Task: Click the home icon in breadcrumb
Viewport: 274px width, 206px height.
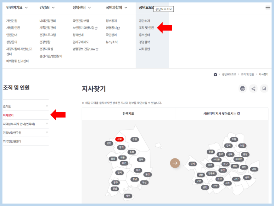Action: click(215, 74)
